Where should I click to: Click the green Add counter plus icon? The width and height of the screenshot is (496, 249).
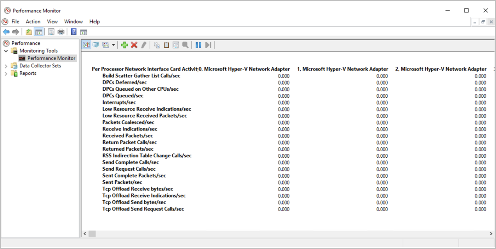[x=124, y=45]
